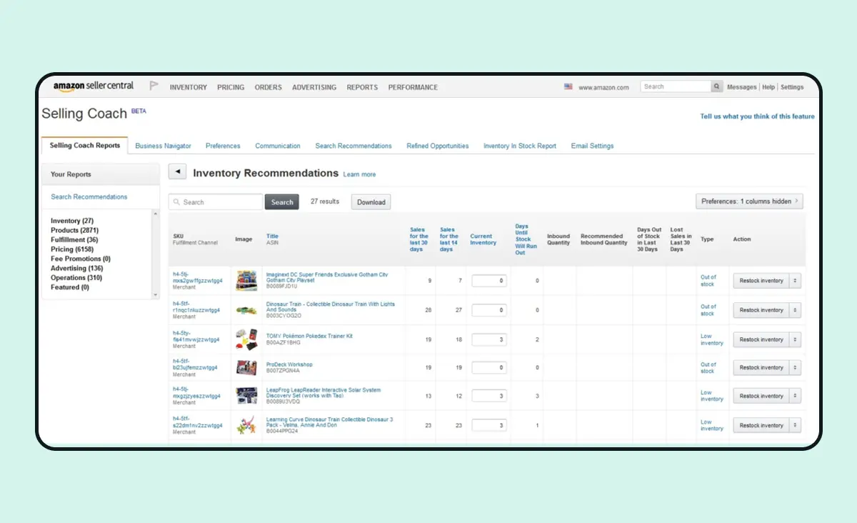Open the ORDERS menu

(269, 87)
